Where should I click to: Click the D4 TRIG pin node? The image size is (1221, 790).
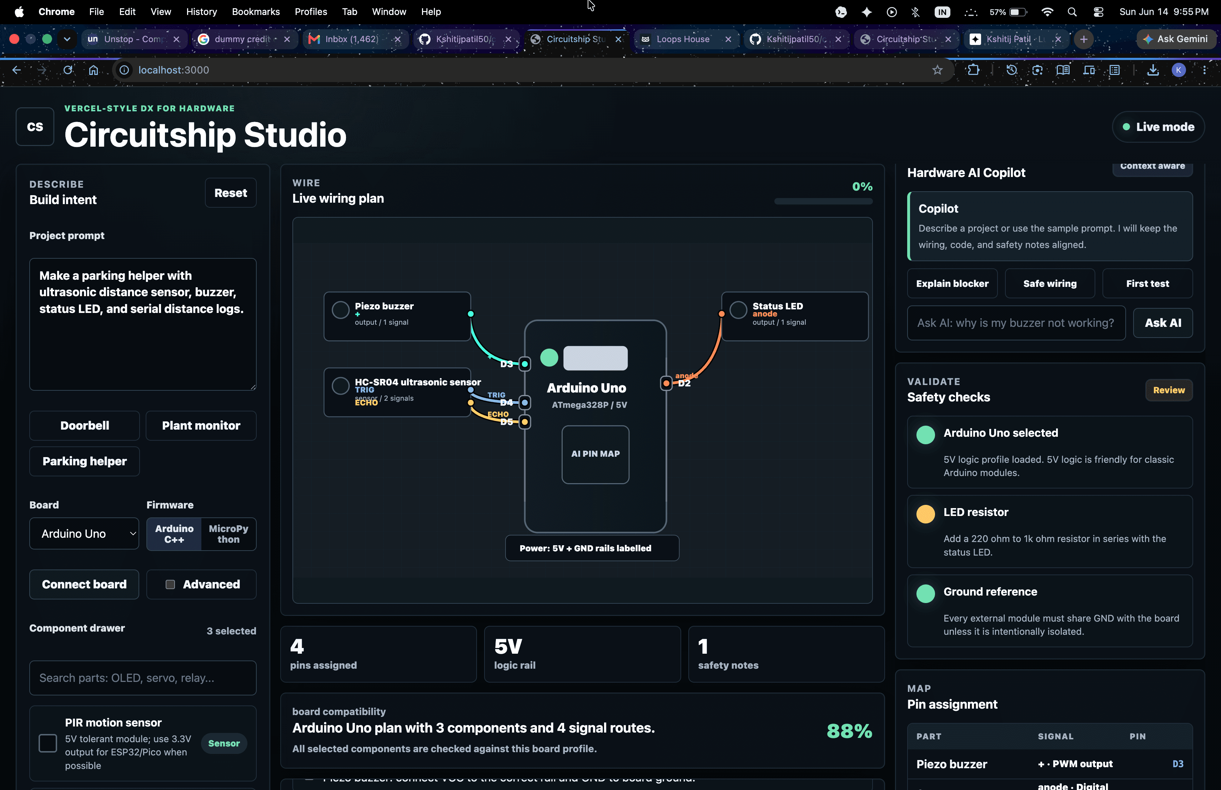pos(524,402)
